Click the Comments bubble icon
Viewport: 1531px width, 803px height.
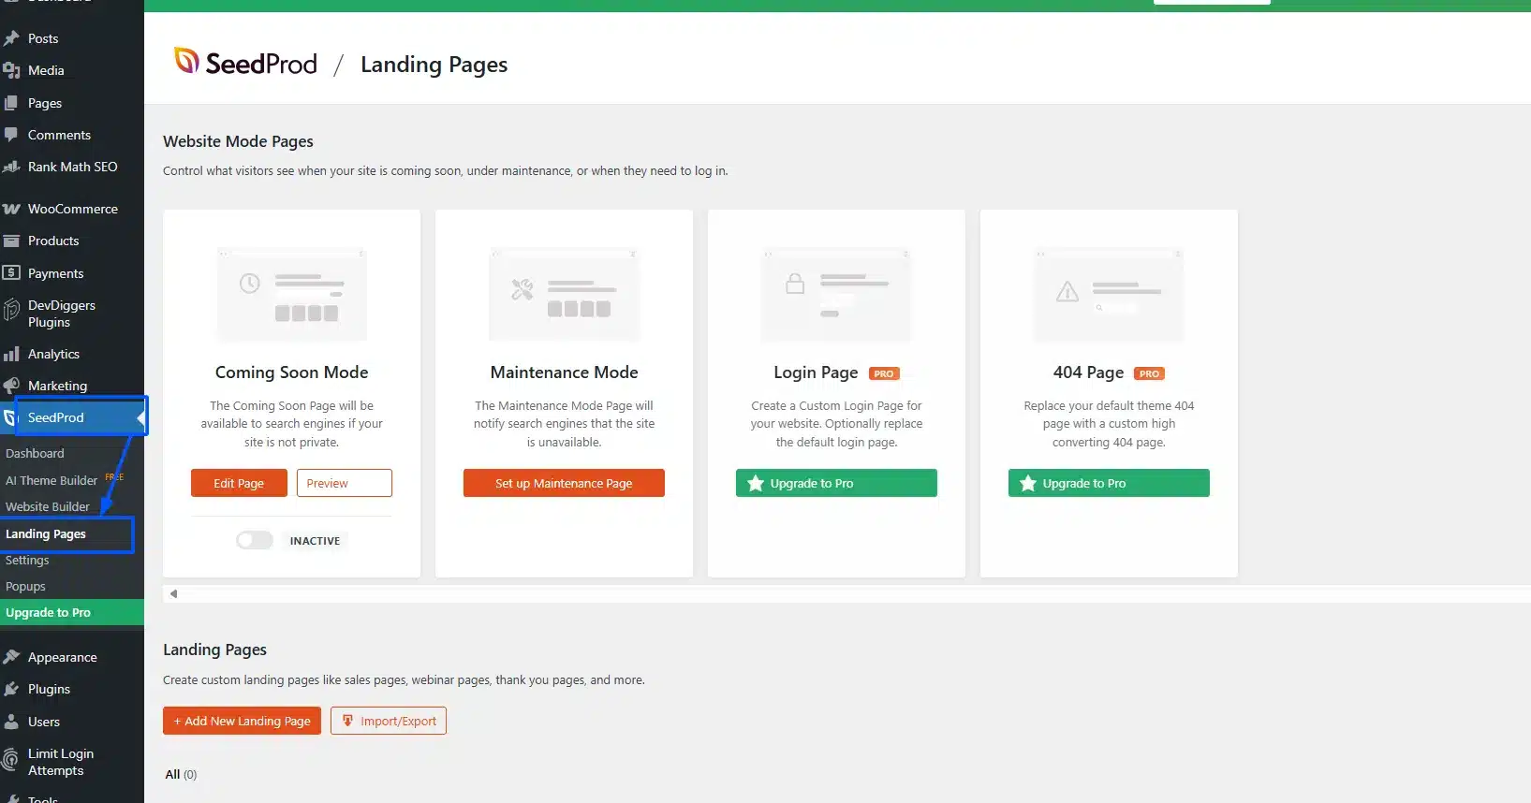(x=11, y=135)
